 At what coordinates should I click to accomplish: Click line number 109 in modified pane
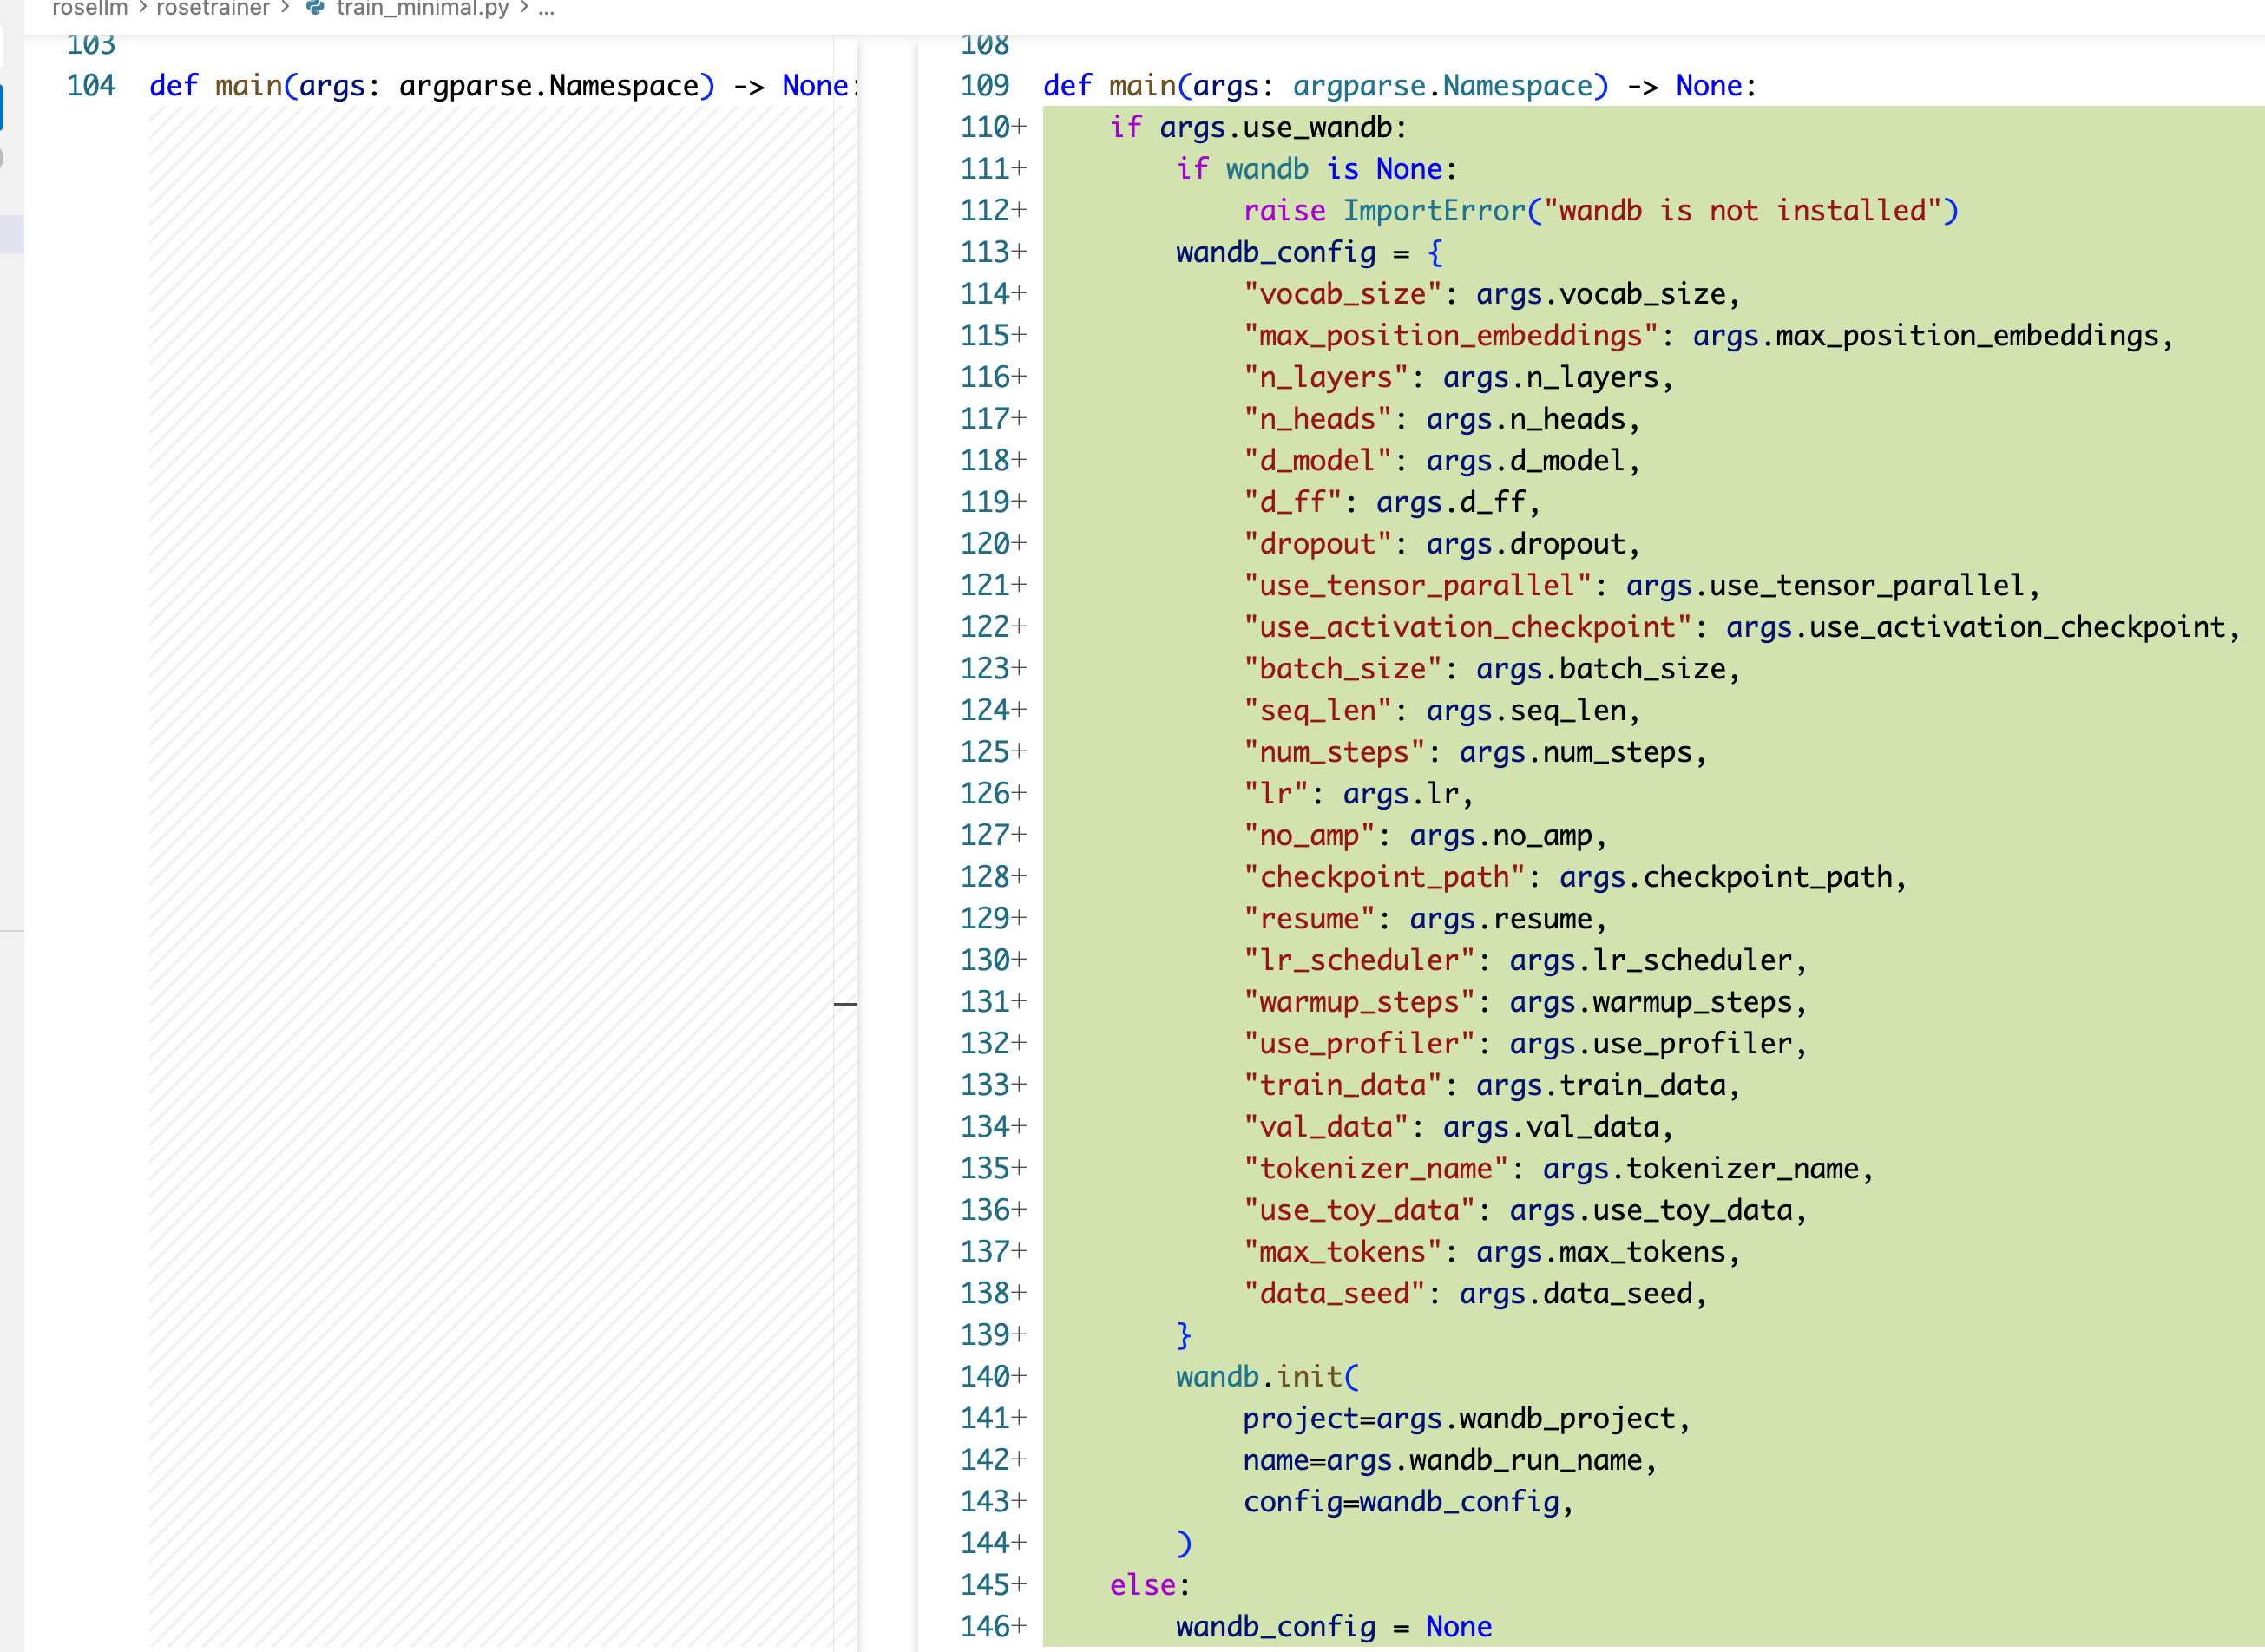(x=985, y=86)
